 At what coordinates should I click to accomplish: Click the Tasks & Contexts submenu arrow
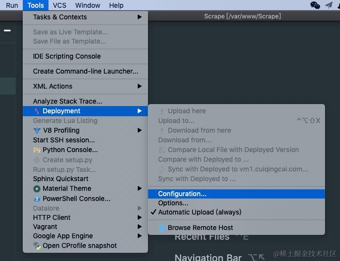point(139,17)
